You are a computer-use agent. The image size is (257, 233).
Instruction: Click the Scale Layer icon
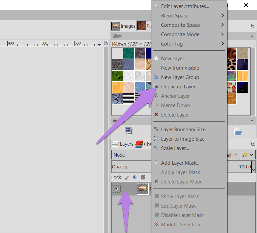156,148
